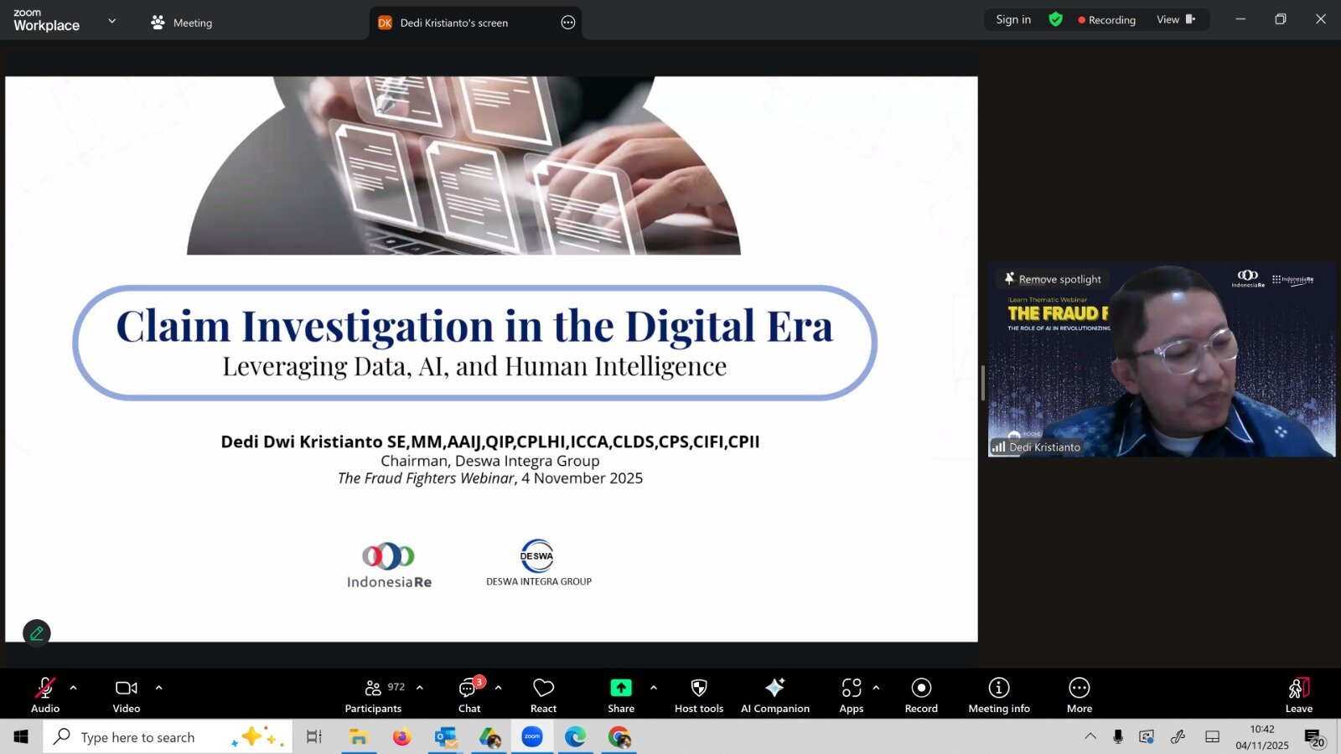
Task: Click Remove spotlight on video tile
Action: click(x=1053, y=279)
